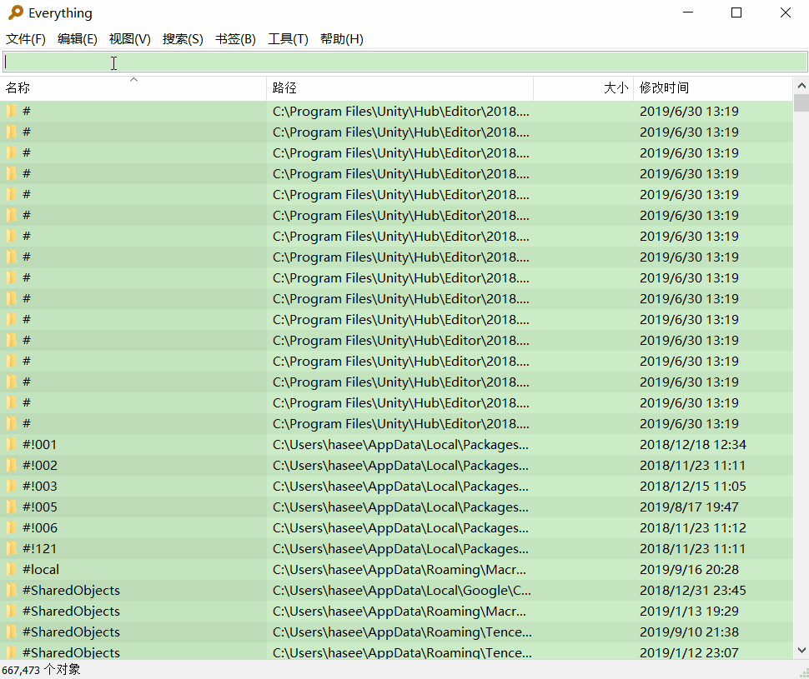Click date 2019/1/12 23:07
The height and width of the screenshot is (679, 809).
pos(689,652)
